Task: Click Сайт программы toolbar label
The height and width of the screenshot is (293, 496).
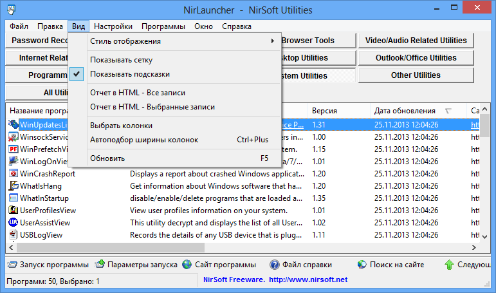Action: click(x=225, y=265)
